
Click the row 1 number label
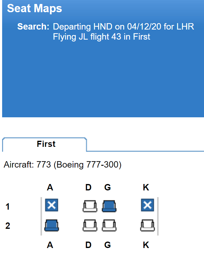tap(8, 207)
